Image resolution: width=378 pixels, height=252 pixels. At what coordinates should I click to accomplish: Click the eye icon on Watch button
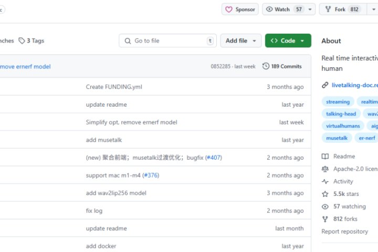pyautogui.click(x=269, y=9)
